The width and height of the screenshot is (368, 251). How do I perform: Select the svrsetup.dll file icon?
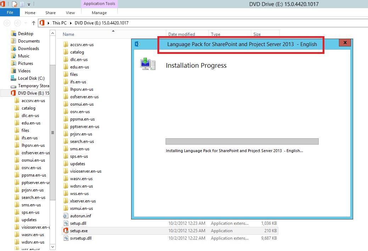(66, 238)
